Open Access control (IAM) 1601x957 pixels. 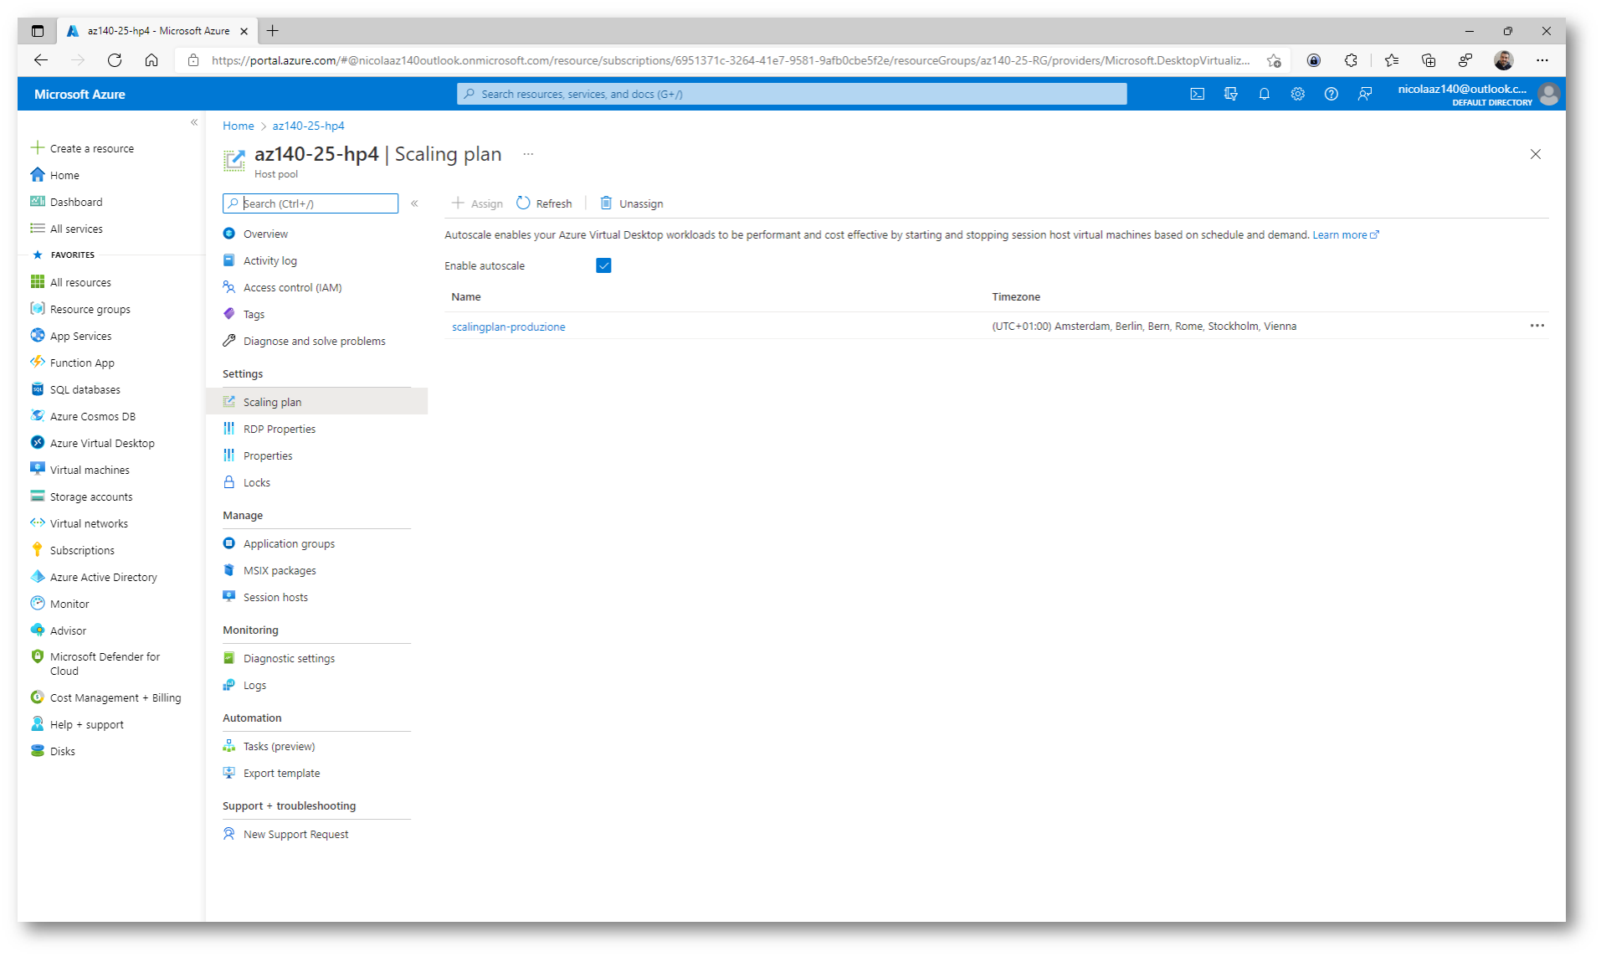point(292,287)
